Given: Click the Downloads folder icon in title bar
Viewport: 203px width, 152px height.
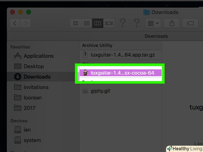Looking at the screenshot, I should pyautogui.click(x=147, y=12).
